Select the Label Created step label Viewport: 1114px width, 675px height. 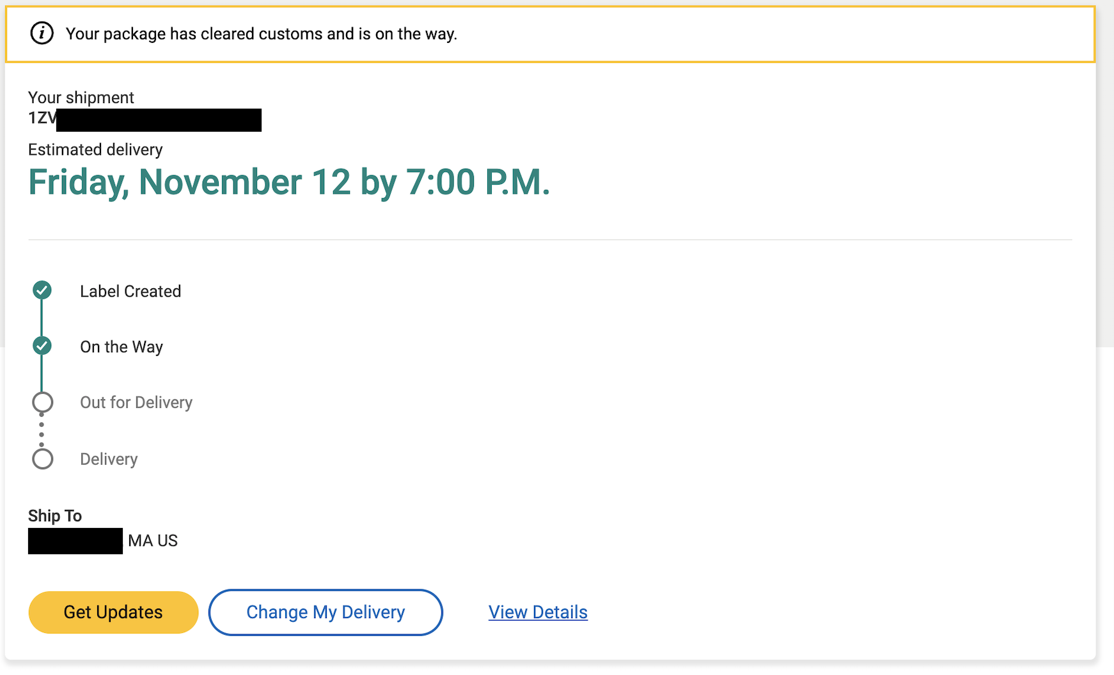130,291
